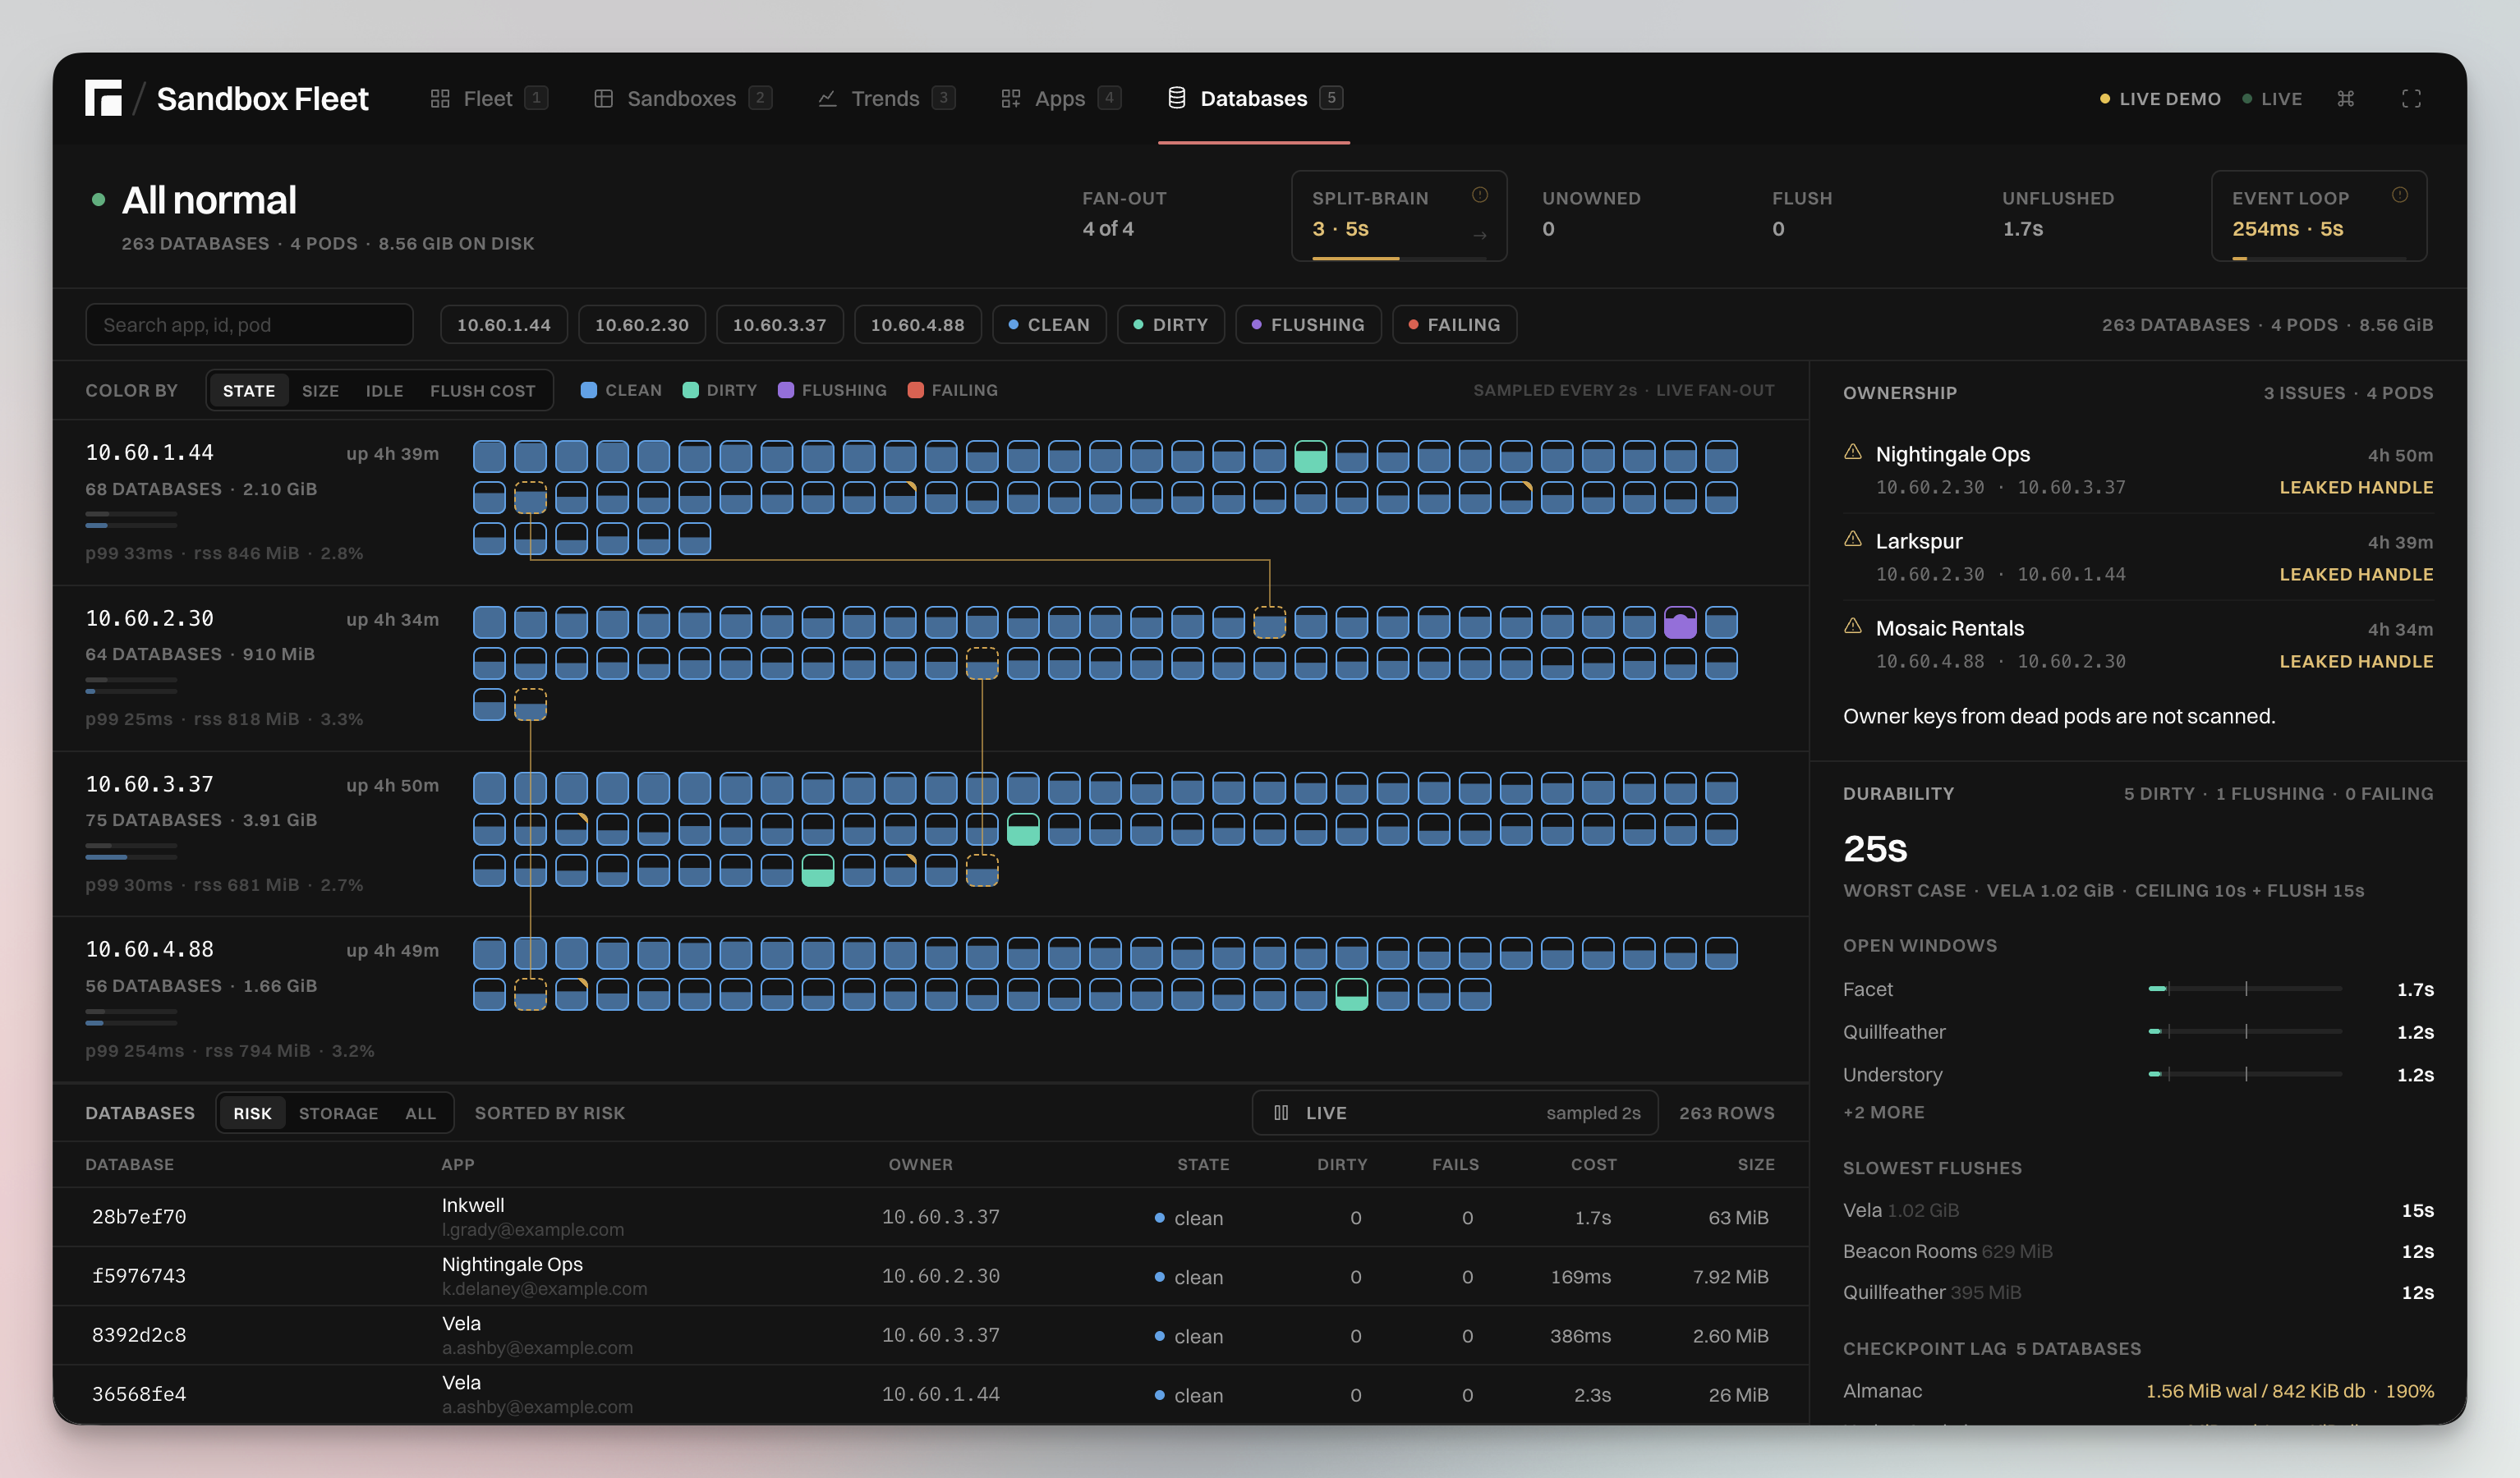This screenshot has width=2520, height=1478.
Task: Click the Facet open window bar
Action: 2245,989
